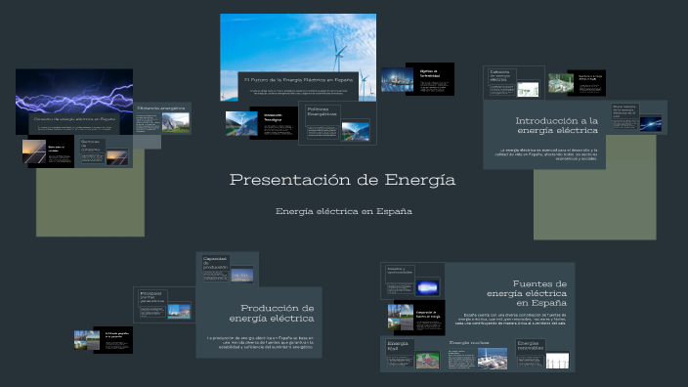Open 'Breve historia de la energía eléctrica' subslide
The image size is (688, 387).
(x=636, y=117)
